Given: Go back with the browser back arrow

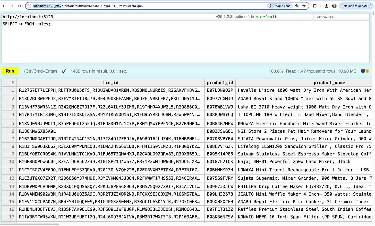Looking at the screenshot, I should tap(4, 6).
